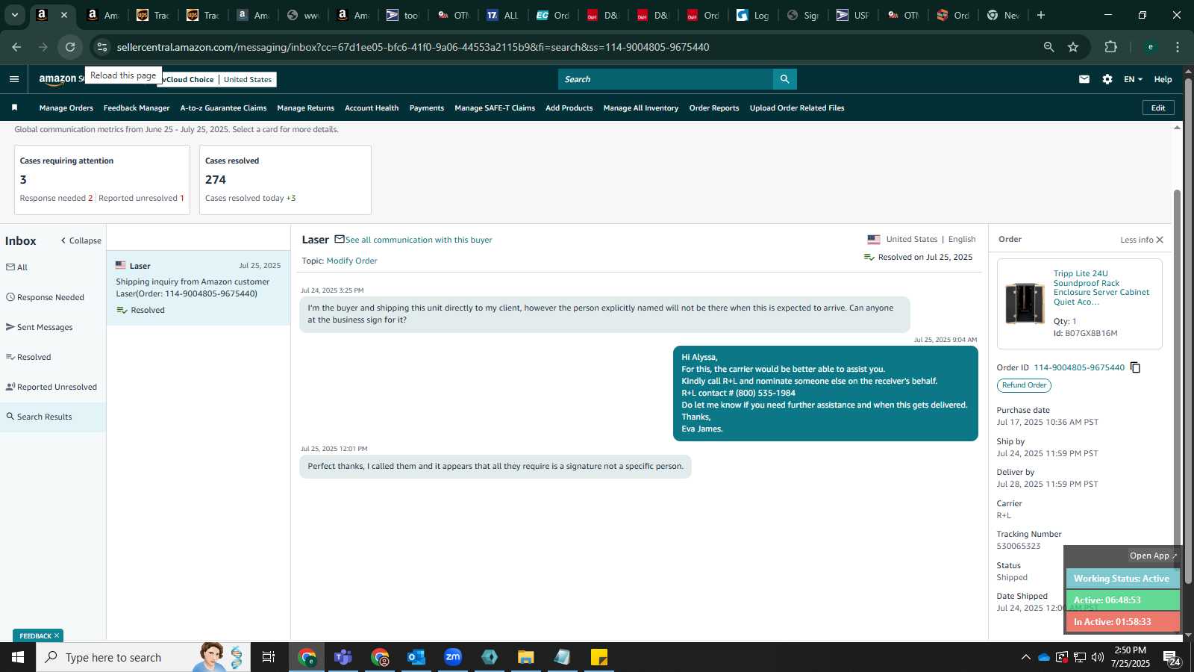Open Feedback Manager
Screen dimensions: 1194x672
137,108
